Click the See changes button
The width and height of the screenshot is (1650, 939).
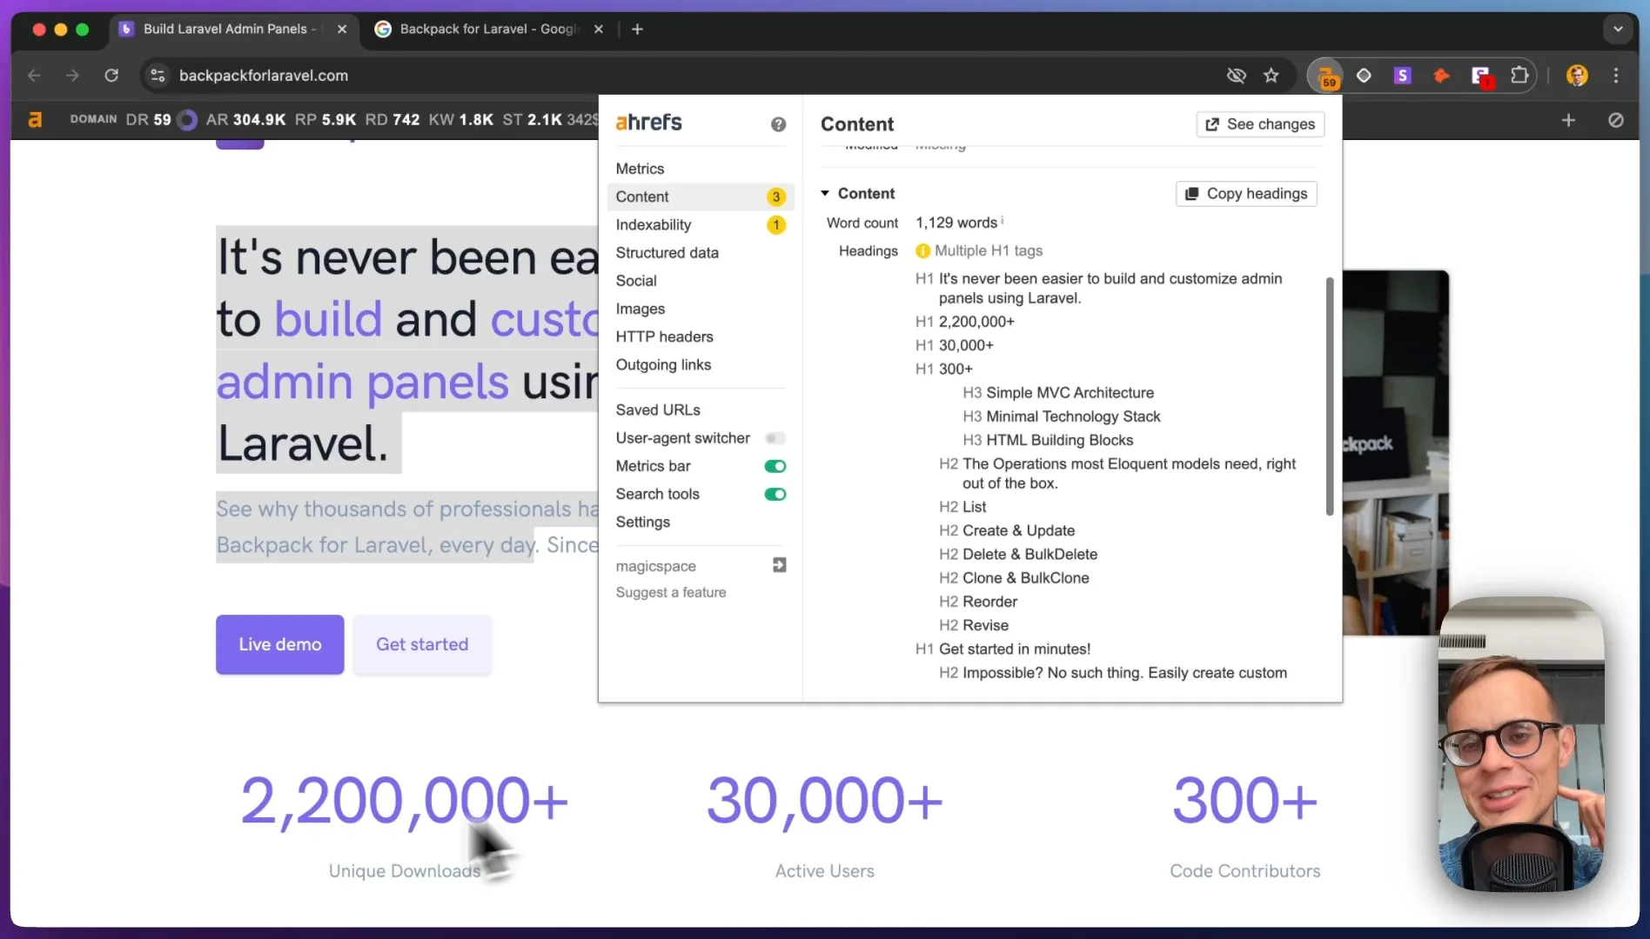point(1260,124)
